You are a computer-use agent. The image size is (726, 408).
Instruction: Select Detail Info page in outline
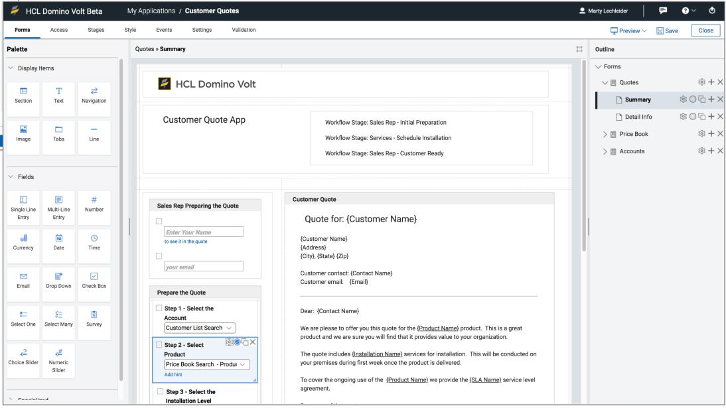638,117
